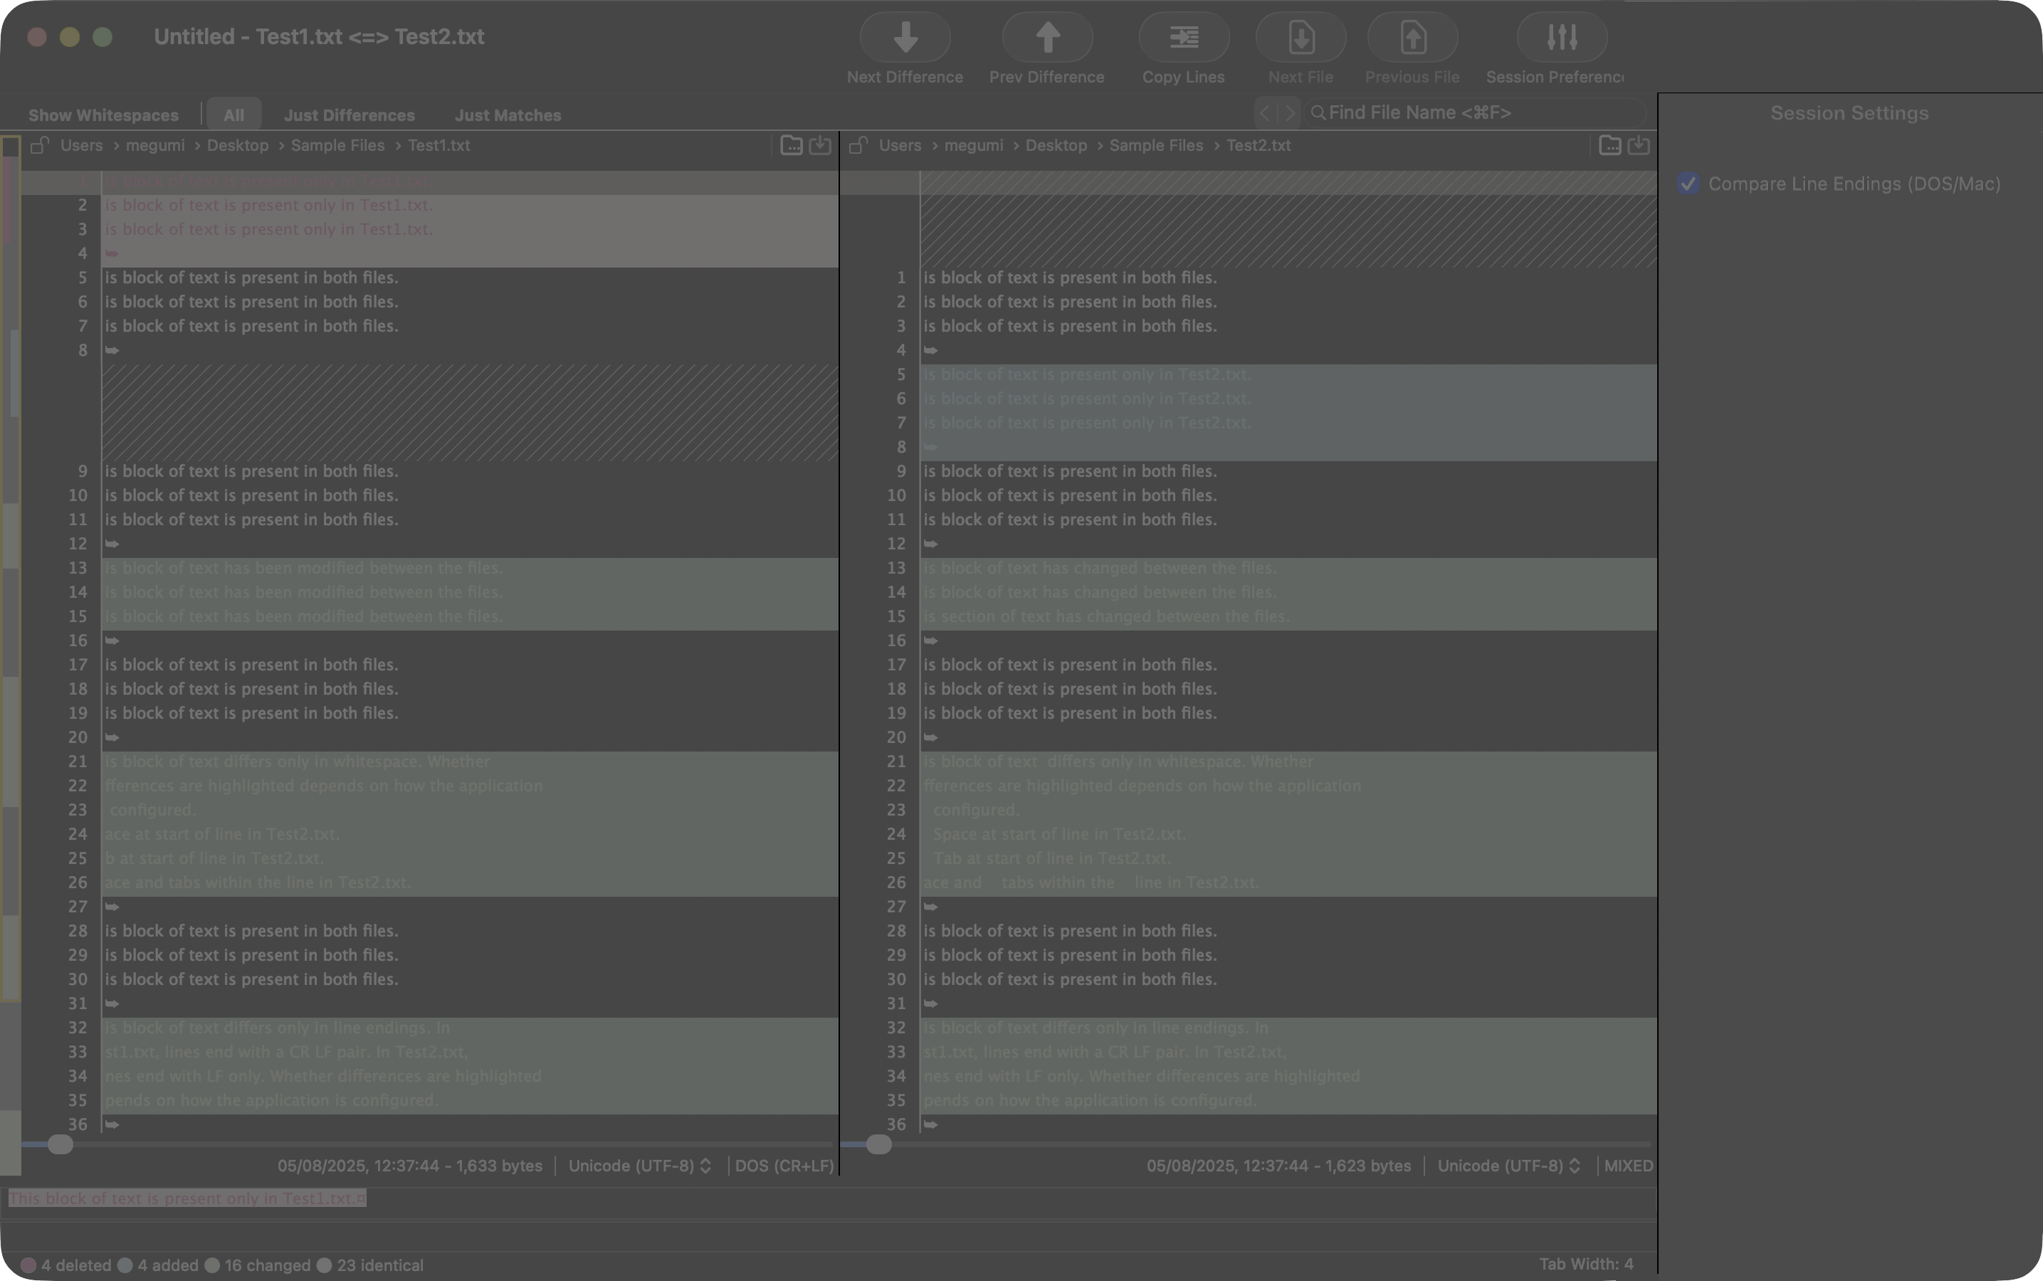Open Unicode (UTF-8) encoding dropdown for Test1.txt
The width and height of the screenshot is (2043, 1281).
[x=640, y=1166]
